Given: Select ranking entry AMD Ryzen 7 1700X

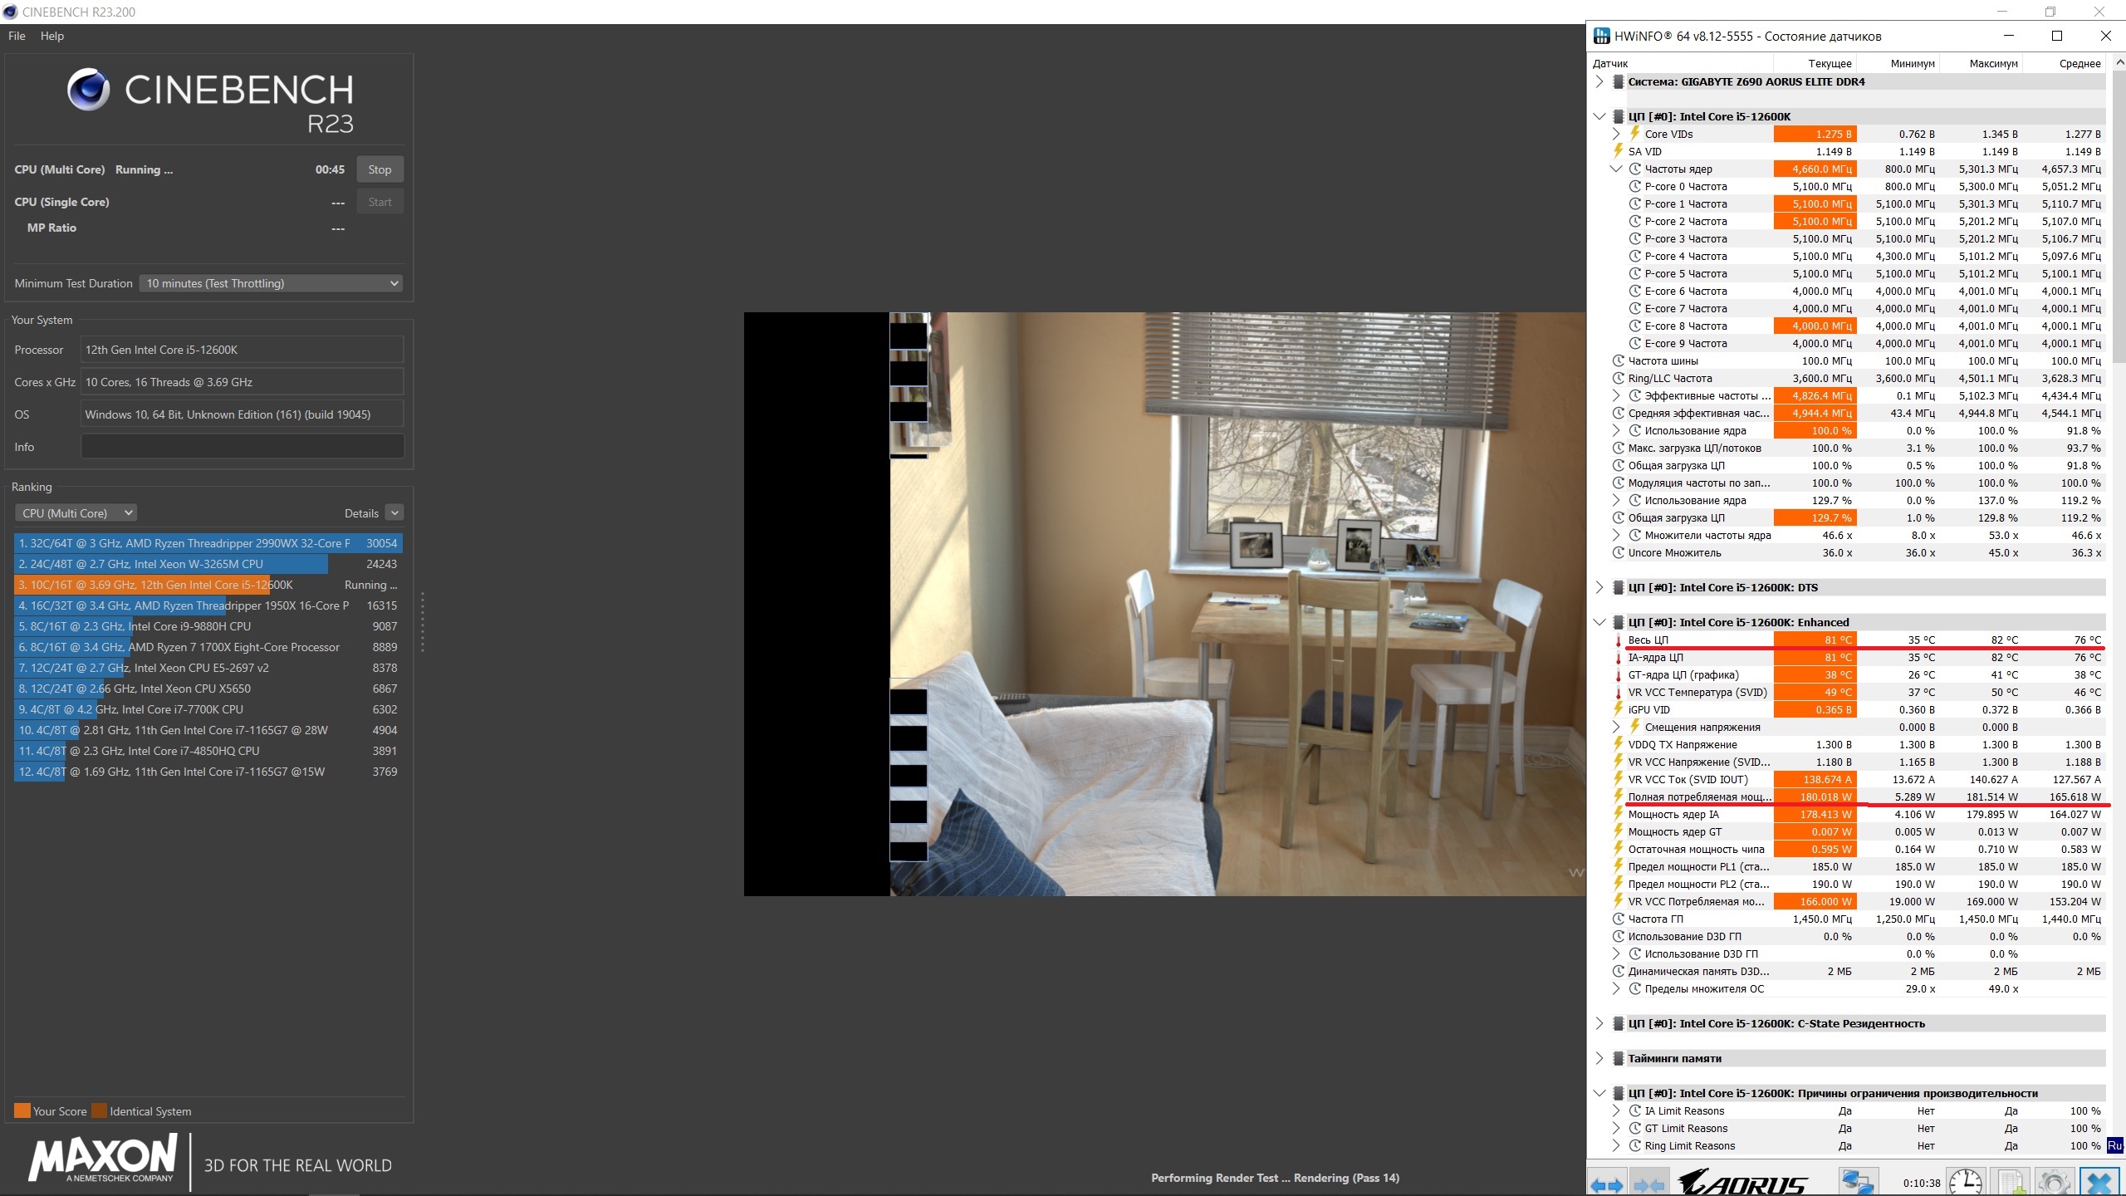Looking at the screenshot, I should [208, 647].
